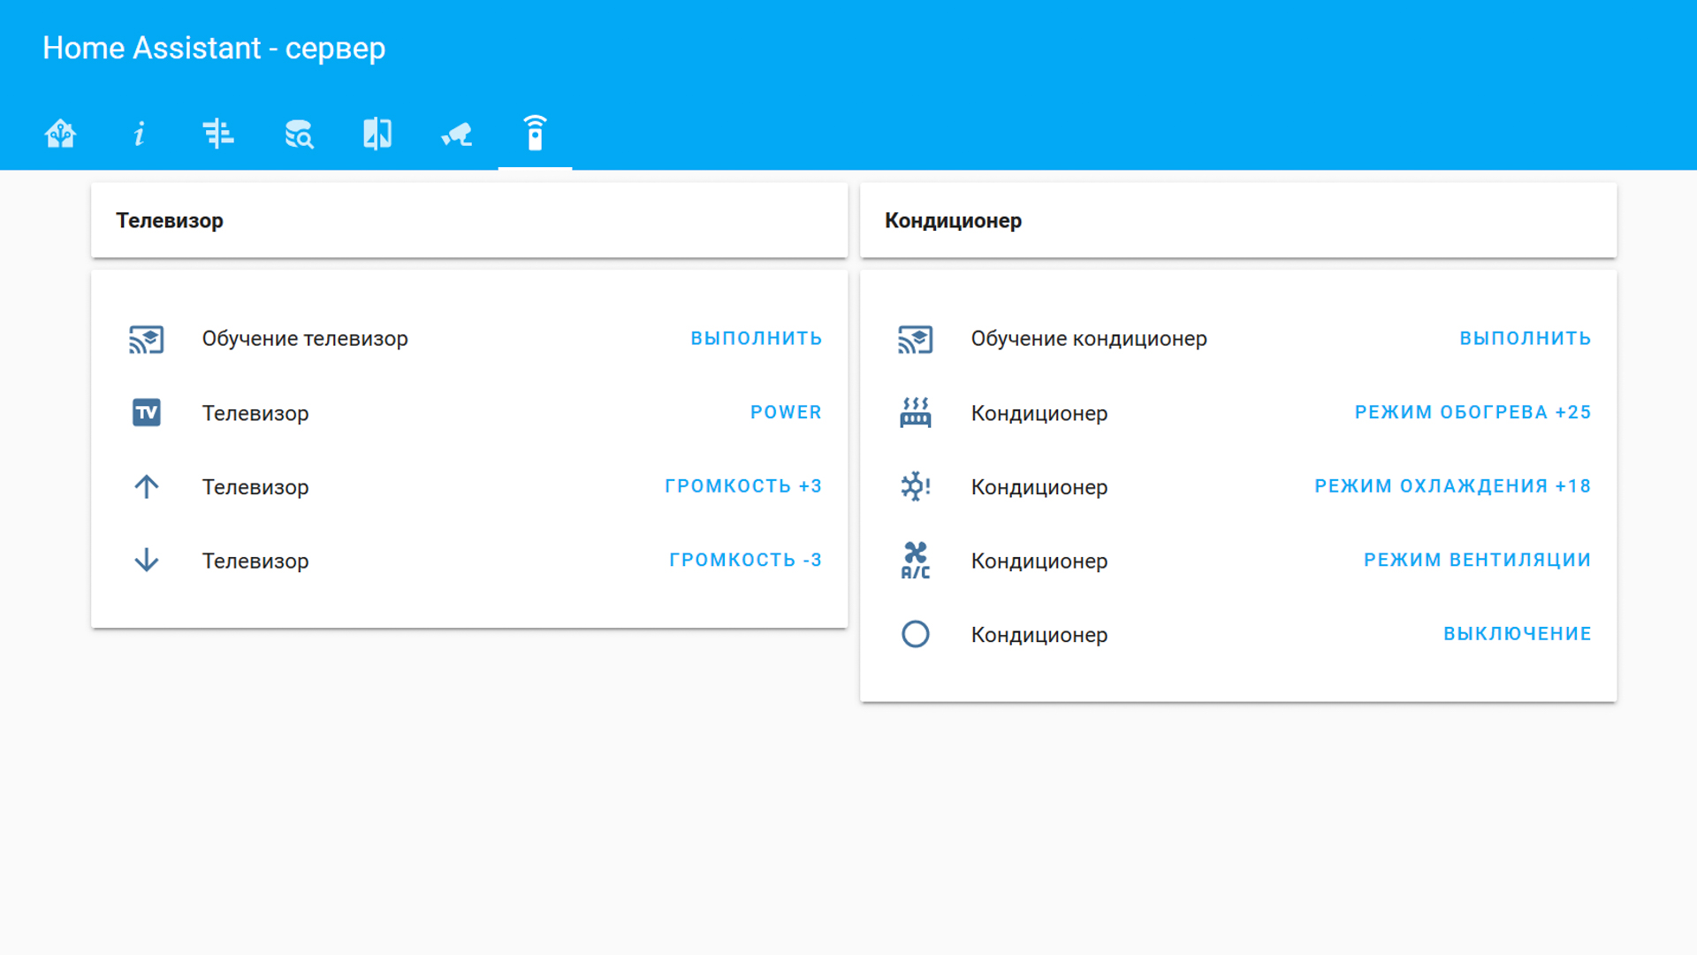Click Кондиционер label in heating mode row
Viewport: 1697px width, 955px height.
pos(1039,413)
